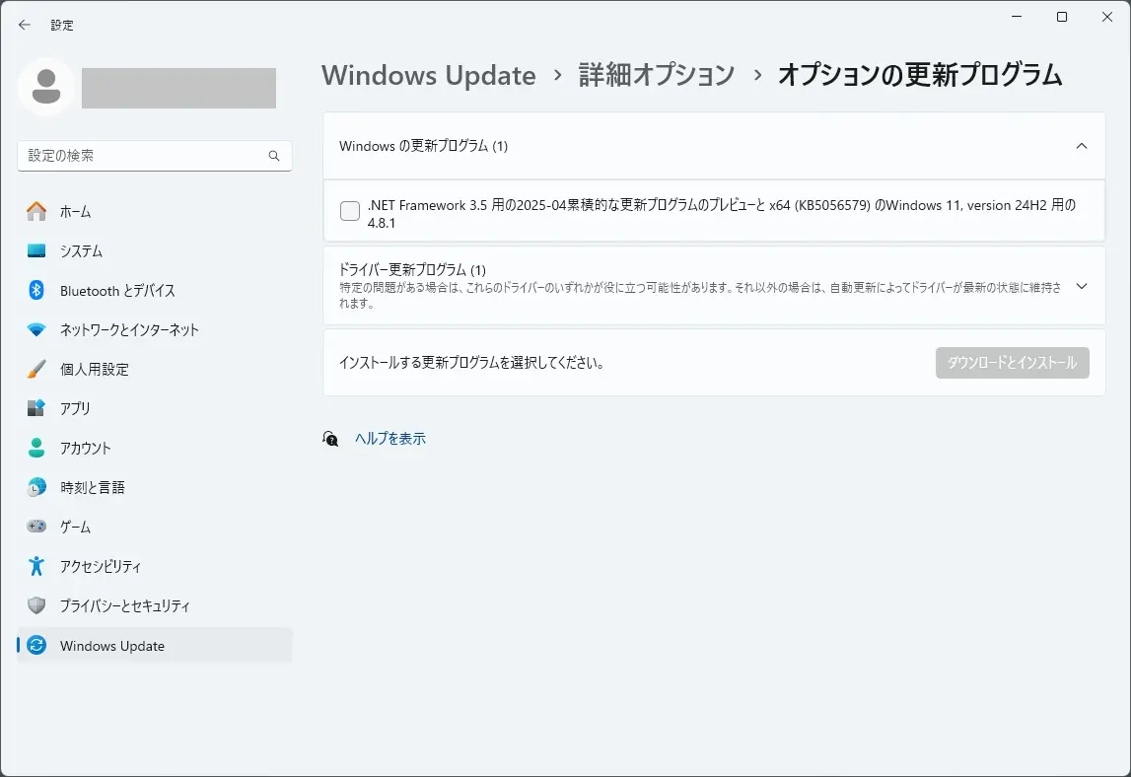Click the 時刻と言語 globe clock icon
This screenshot has height=777, width=1131.
pyautogui.click(x=36, y=487)
